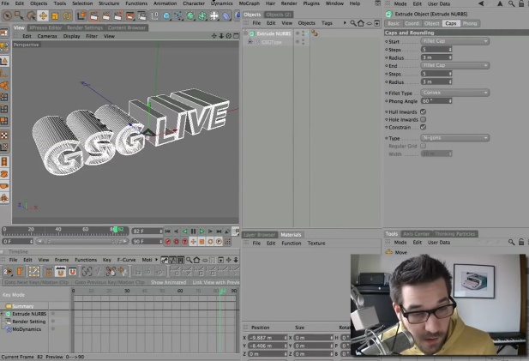Screen dimensions: 529x361
Task: Open the Plugins menu
Action: tap(311, 3)
